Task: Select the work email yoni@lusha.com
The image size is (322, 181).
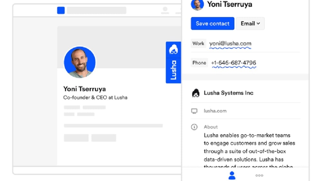Action: click(230, 43)
